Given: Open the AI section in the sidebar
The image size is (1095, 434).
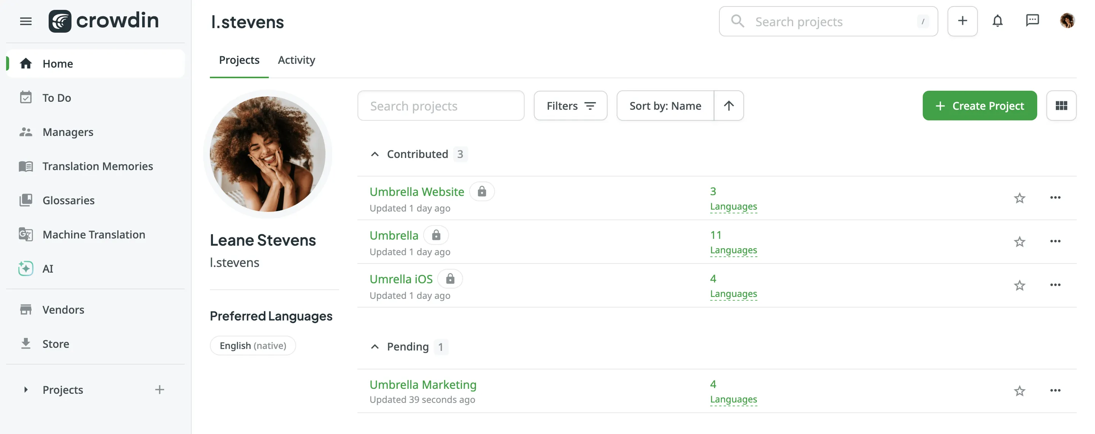Looking at the screenshot, I should click(x=48, y=268).
